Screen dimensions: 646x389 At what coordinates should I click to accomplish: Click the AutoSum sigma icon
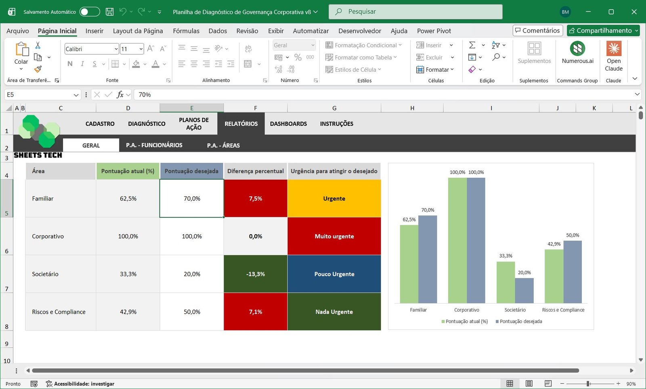point(472,45)
